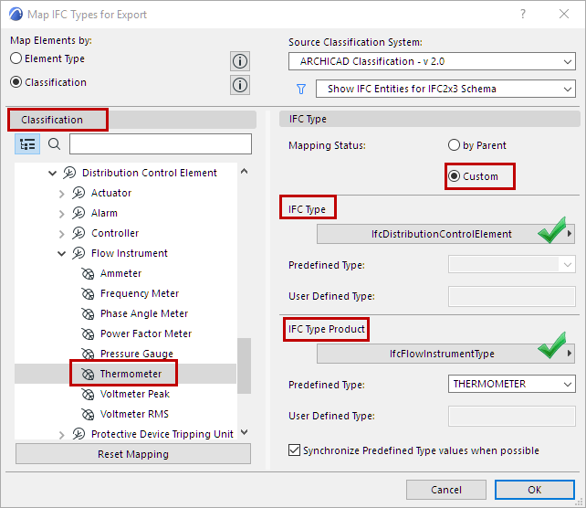Select Voltmeter Peak in the tree
Viewport: 586px width, 508px height.
[x=134, y=394]
